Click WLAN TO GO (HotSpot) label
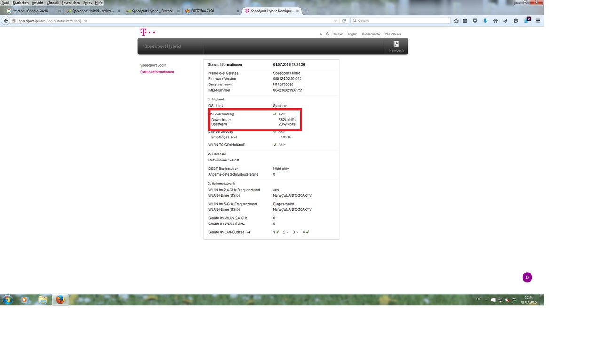 [x=227, y=145]
